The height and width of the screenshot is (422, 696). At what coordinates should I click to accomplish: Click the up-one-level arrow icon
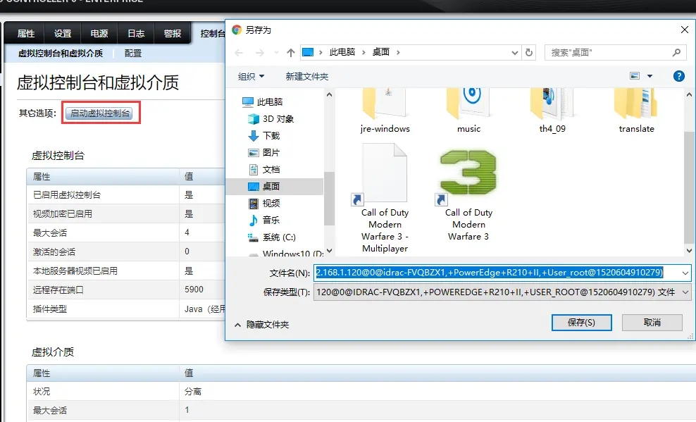291,53
